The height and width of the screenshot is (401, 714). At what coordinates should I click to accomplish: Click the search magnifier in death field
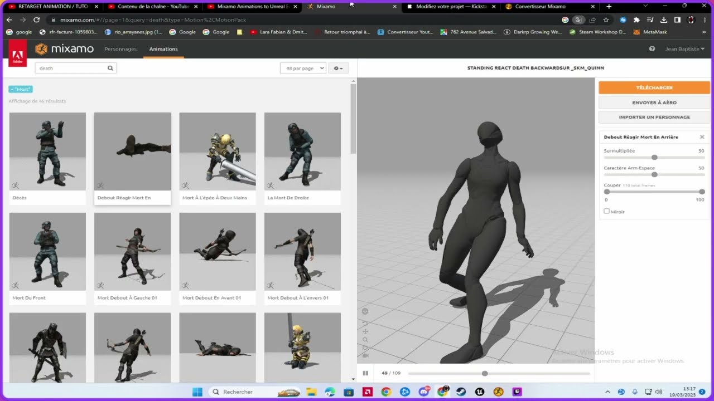point(110,68)
